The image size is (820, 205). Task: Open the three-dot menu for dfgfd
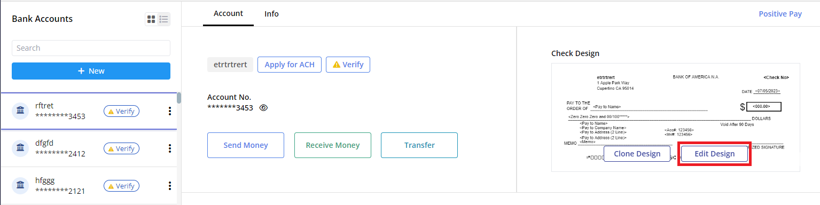click(170, 148)
